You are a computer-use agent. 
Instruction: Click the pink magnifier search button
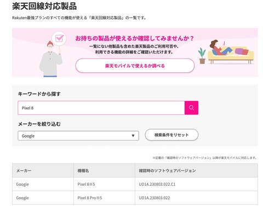(x=191, y=108)
